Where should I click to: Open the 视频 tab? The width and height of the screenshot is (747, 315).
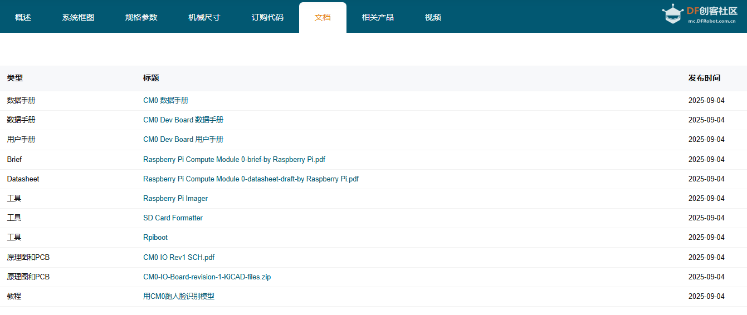pos(433,17)
